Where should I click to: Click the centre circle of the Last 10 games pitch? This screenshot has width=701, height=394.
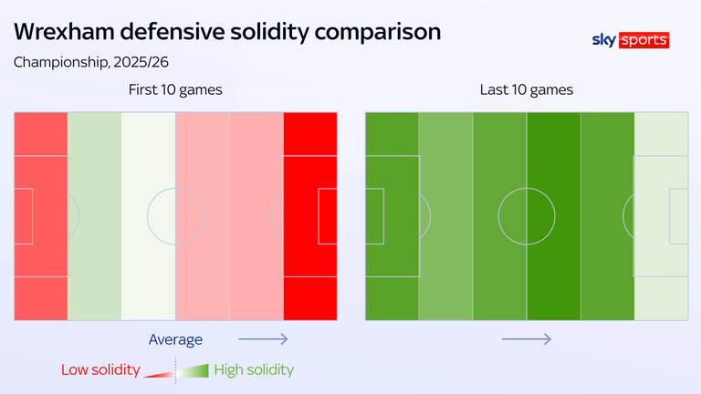tap(526, 216)
